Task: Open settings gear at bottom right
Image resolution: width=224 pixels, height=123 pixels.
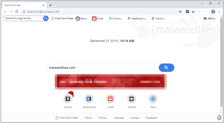Action: 219,118
